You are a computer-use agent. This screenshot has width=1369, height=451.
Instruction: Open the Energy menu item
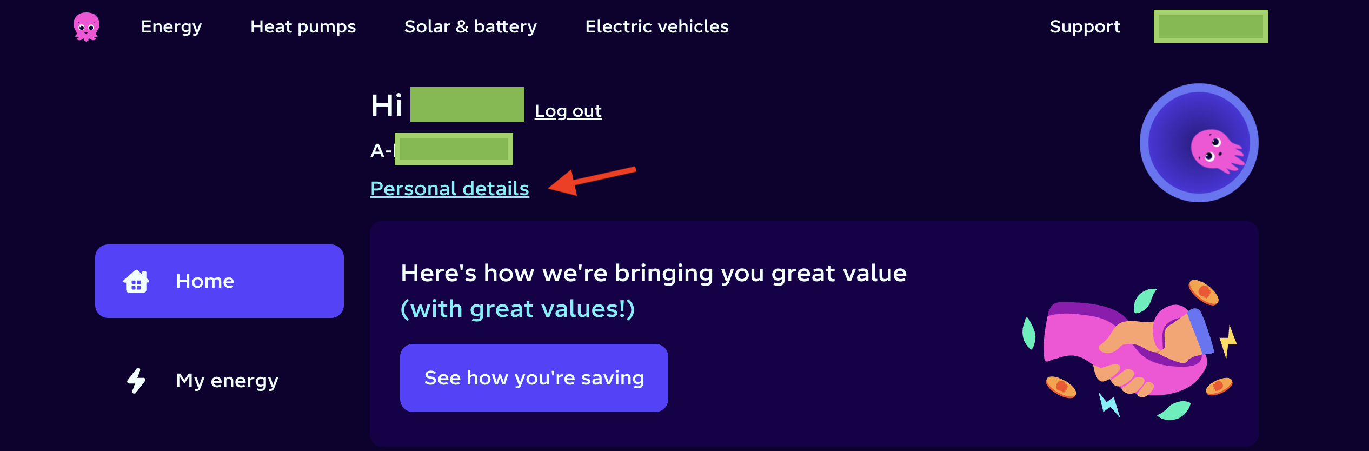click(x=171, y=26)
